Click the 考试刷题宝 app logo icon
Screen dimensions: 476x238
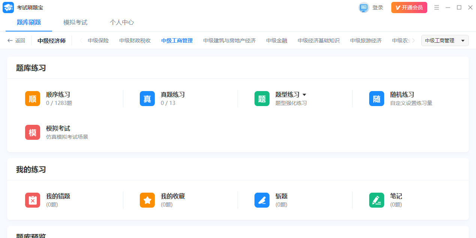[8, 7]
